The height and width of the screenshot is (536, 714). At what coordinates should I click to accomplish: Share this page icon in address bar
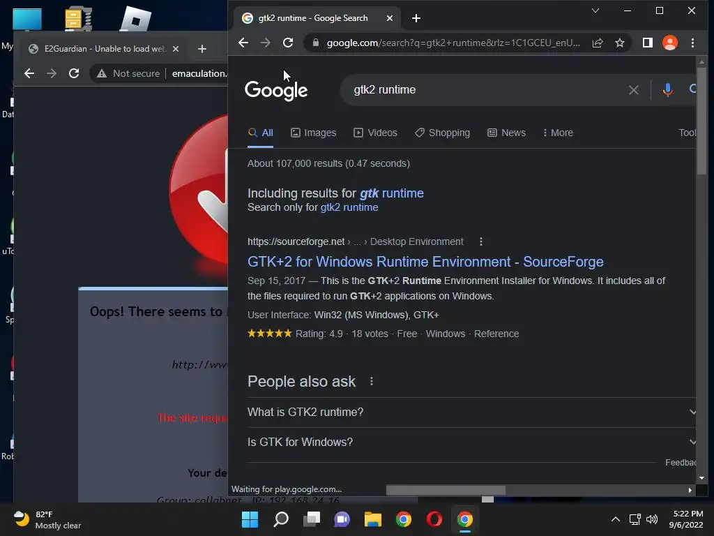point(598,43)
